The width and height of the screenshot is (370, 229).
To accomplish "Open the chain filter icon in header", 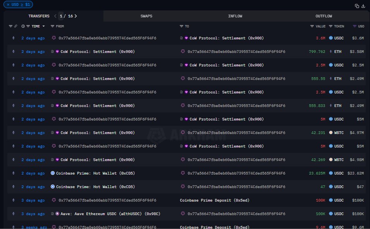I will click(x=10, y=26).
